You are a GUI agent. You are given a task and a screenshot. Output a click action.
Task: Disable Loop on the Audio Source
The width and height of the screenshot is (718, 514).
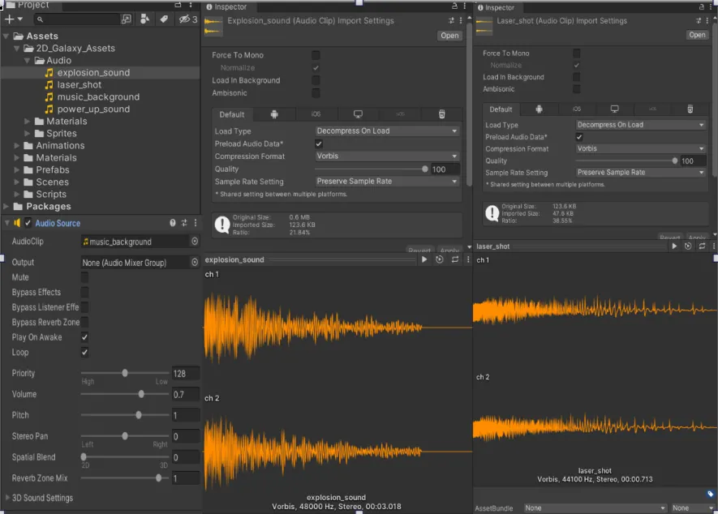tap(84, 352)
